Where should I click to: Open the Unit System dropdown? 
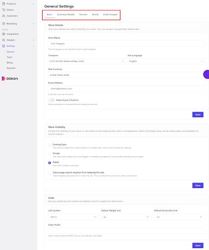(73, 217)
